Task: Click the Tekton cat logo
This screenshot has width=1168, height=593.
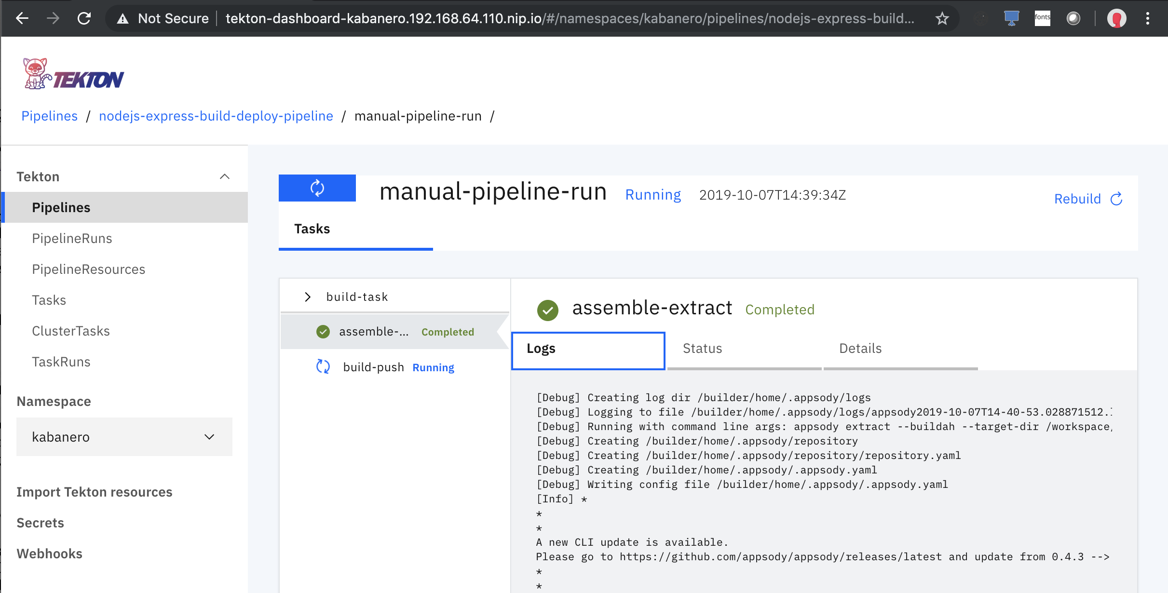Action: click(x=37, y=74)
